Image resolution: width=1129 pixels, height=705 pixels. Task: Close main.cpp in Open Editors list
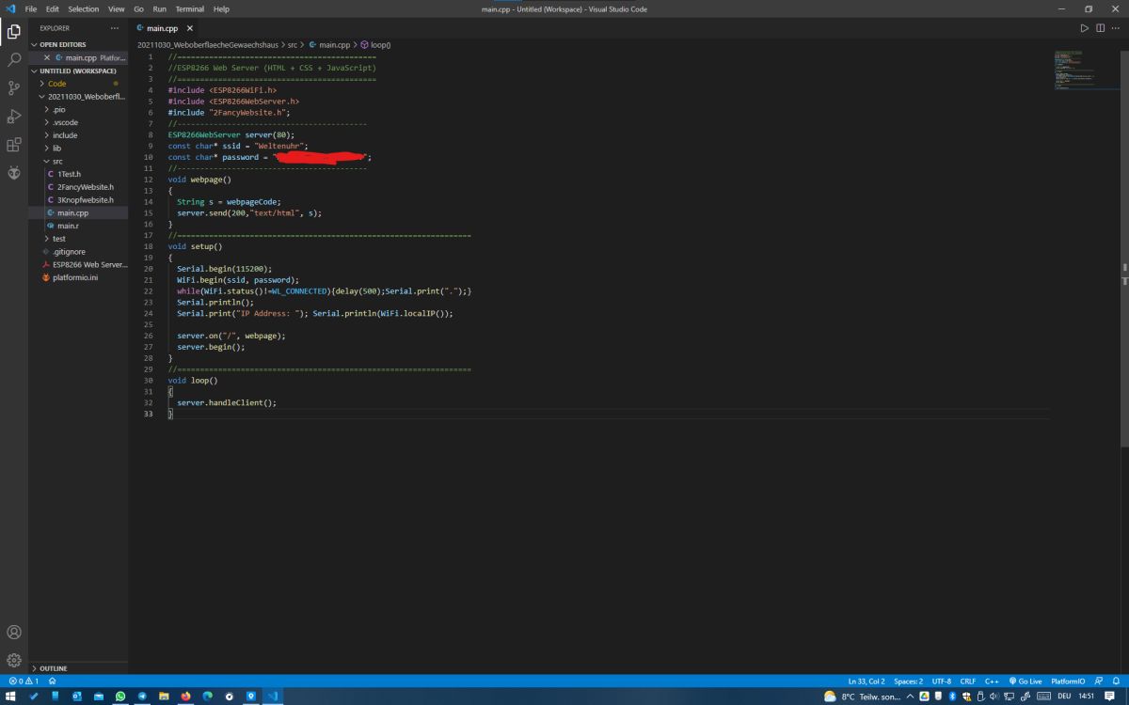(x=47, y=57)
